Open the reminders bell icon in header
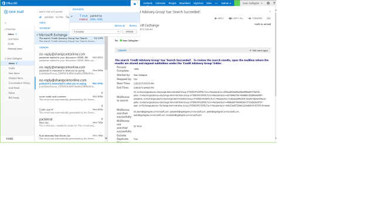The height and width of the screenshot is (210, 375). point(135,3)
